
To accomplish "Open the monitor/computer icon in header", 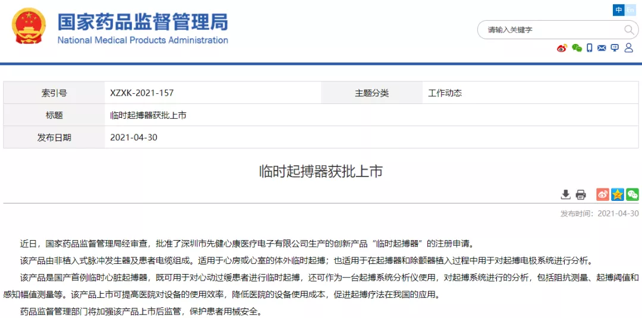I will point(615,48).
